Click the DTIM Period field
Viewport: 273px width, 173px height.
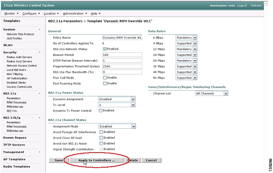click(x=122, y=60)
